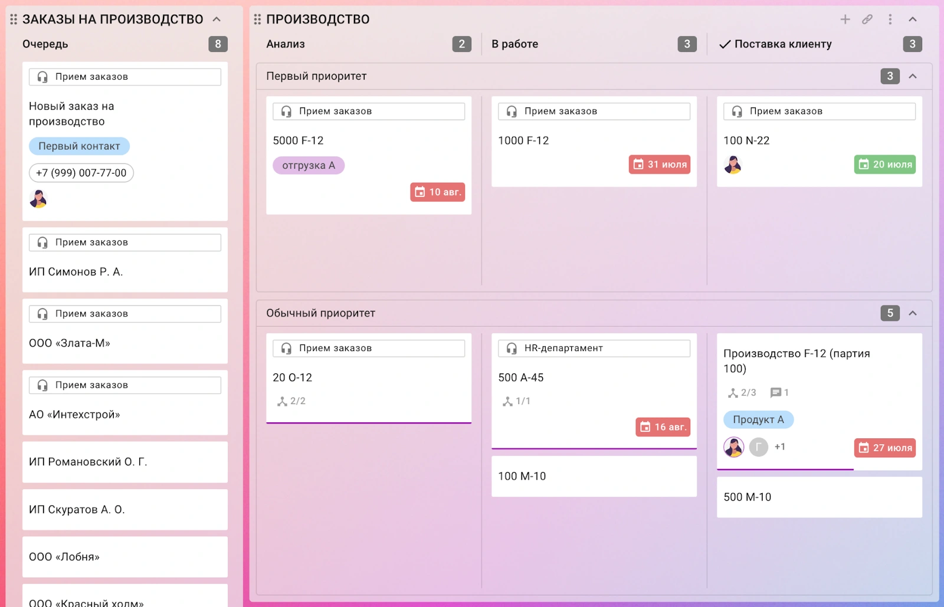Click the link icon in Производство header
Screen dimensions: 944x607
tap(867, 19)
